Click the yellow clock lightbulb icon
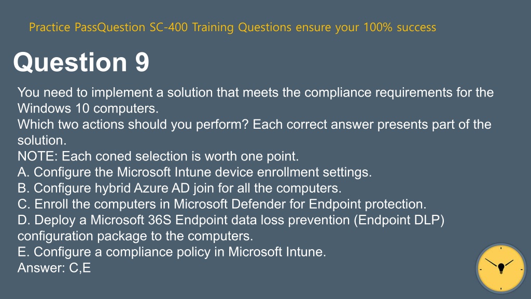 501,268
